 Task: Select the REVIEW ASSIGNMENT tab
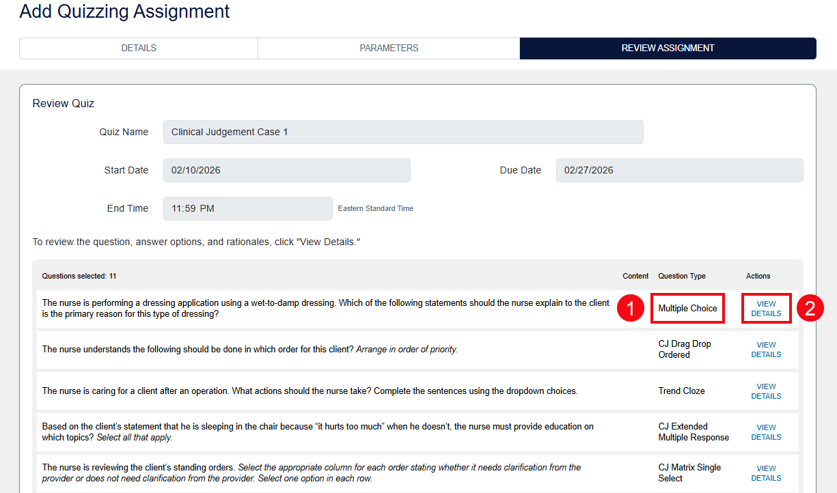pos(668,48)
